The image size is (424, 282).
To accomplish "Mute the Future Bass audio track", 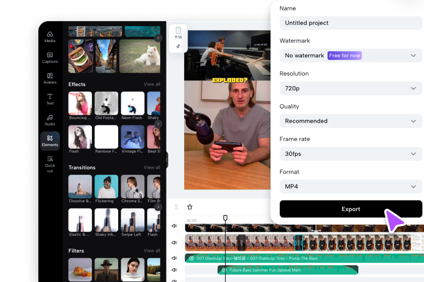I will [174, 270].
